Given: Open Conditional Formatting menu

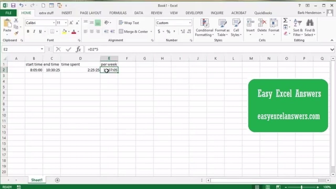Looking at the screenshot, I should (204, 28).
